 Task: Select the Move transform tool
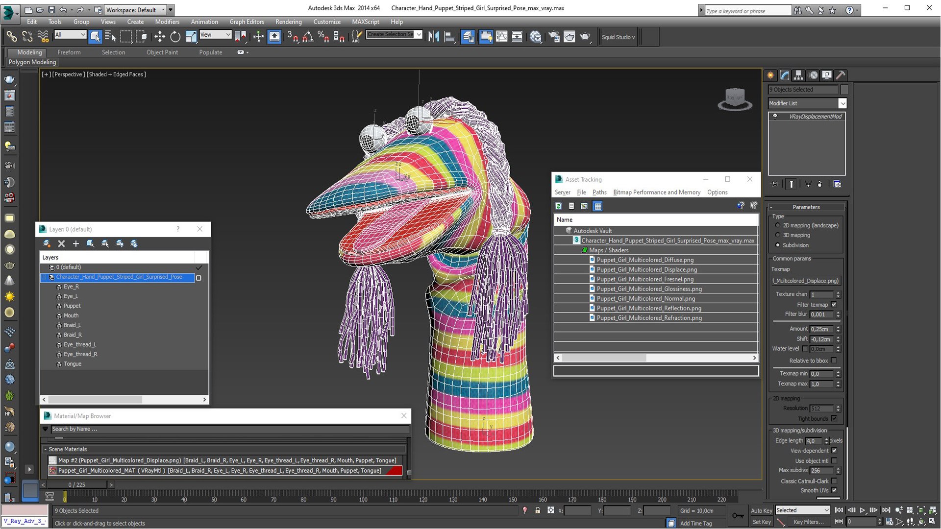tap(160, 36)
